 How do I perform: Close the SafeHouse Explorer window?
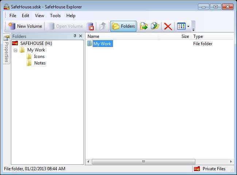click(x=228, y=7)
